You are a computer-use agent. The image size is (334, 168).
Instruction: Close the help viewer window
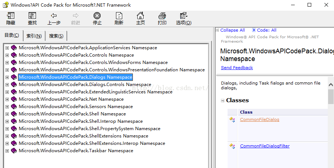point(326,5)
